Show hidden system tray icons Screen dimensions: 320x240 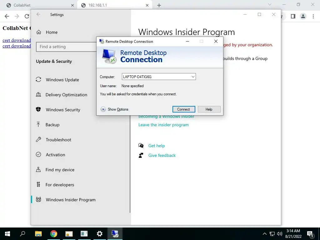tap(264, 234)
